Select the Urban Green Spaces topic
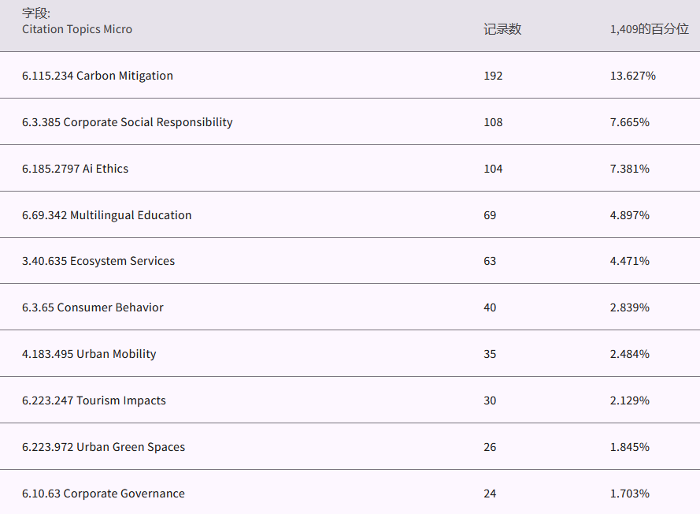Viewport: 700px width, 514px height. click(104, 447)
